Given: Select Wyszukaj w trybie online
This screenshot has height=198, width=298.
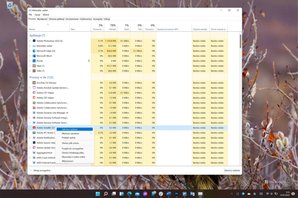Looking at the screenshot, I should (75, 157).
